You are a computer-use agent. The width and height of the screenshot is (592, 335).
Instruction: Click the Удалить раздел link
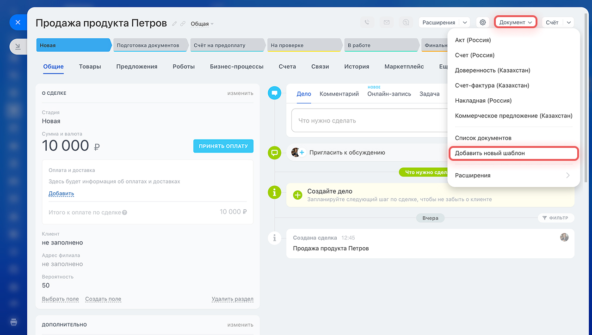point(233,299)
